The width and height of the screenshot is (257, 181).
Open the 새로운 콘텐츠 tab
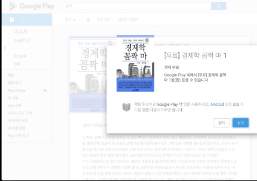(128, 20)
